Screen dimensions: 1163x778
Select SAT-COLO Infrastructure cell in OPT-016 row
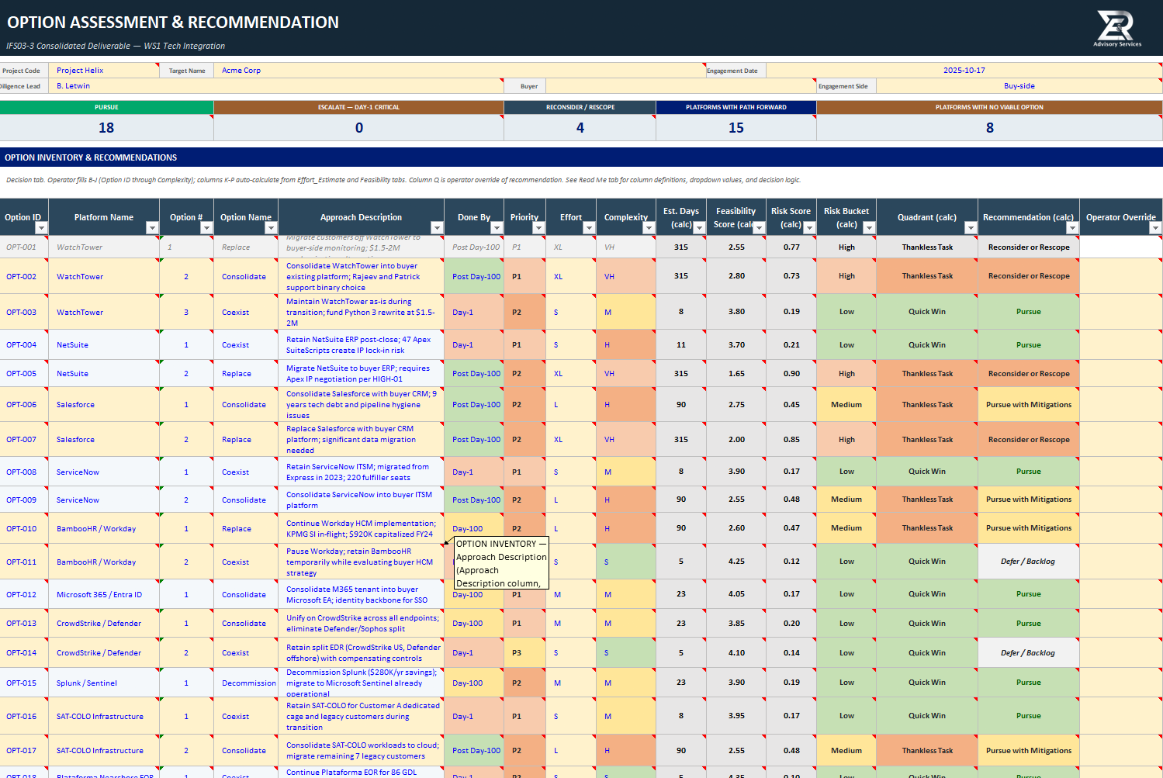[104, 716]
